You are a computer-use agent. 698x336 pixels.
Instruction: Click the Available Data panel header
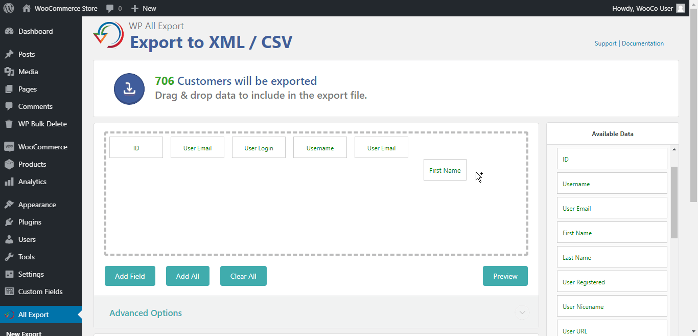pyautogui.click(x=613, y=134)
